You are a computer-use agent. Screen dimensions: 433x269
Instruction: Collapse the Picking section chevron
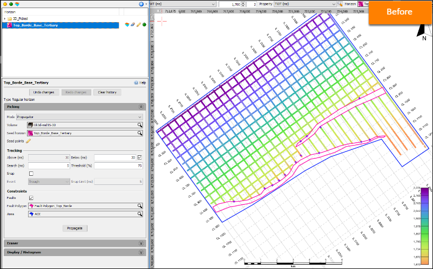(x=141, y=107)
